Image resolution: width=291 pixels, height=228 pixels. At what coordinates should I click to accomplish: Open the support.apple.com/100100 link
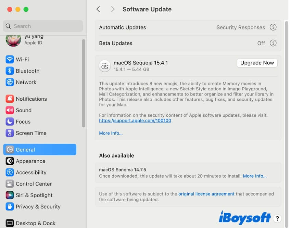[135, 121]
